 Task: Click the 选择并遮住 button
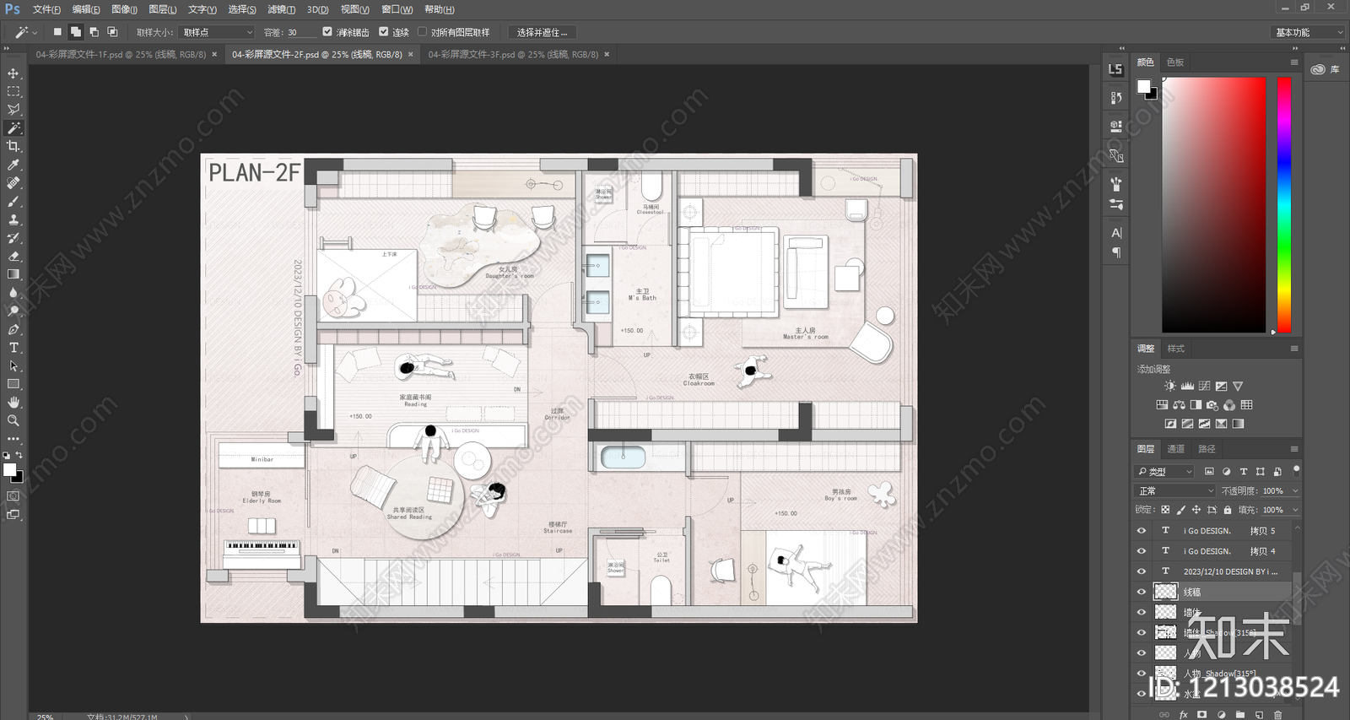tap(542, 32)
